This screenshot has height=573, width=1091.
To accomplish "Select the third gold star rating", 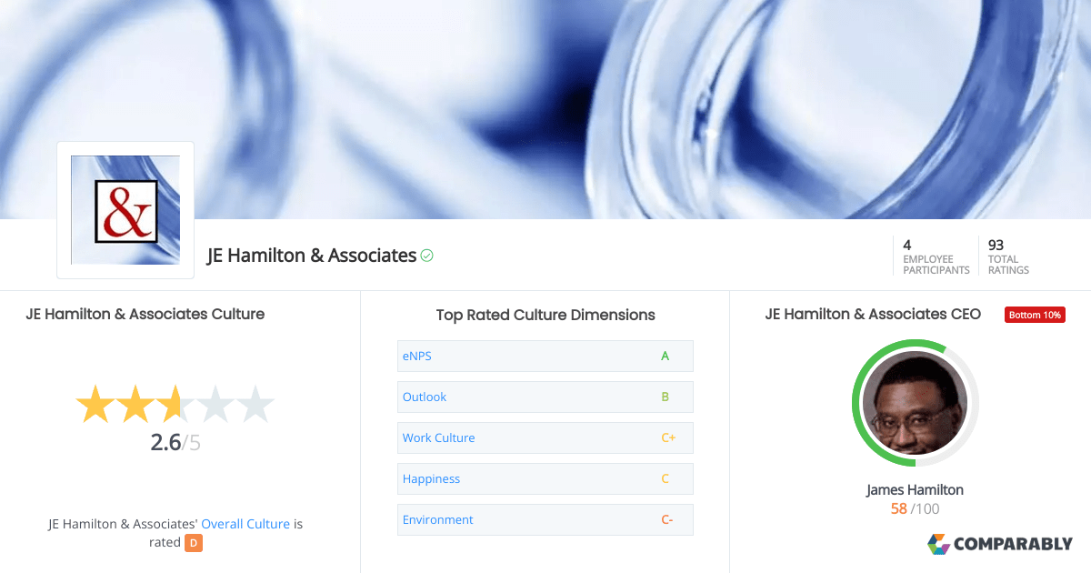I will tap(175, 404).
